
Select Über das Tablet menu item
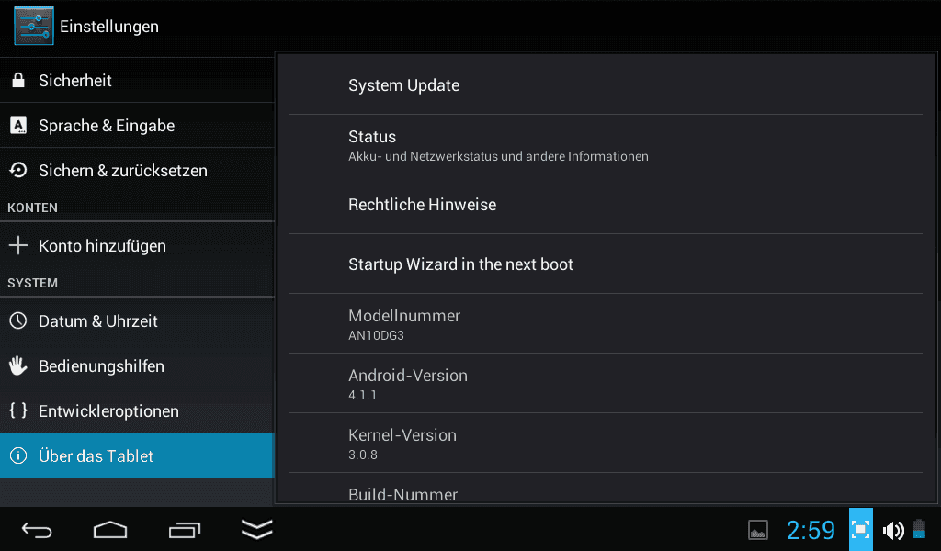coord(137,455)
